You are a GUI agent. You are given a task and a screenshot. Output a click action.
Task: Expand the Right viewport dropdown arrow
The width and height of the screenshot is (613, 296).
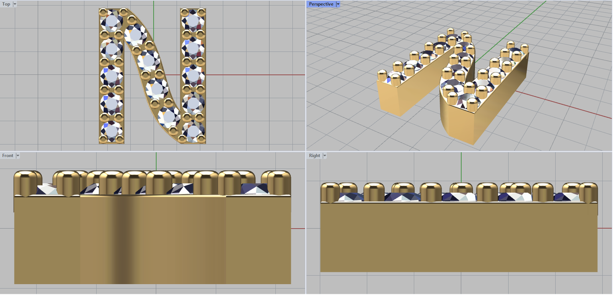click(325, 156)
